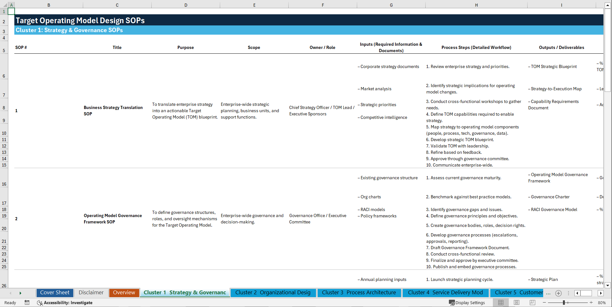The width and height of the screenshot is (612, 307).
Task: Click the next sheet navigation arrow
Action: tap(21, 293)
